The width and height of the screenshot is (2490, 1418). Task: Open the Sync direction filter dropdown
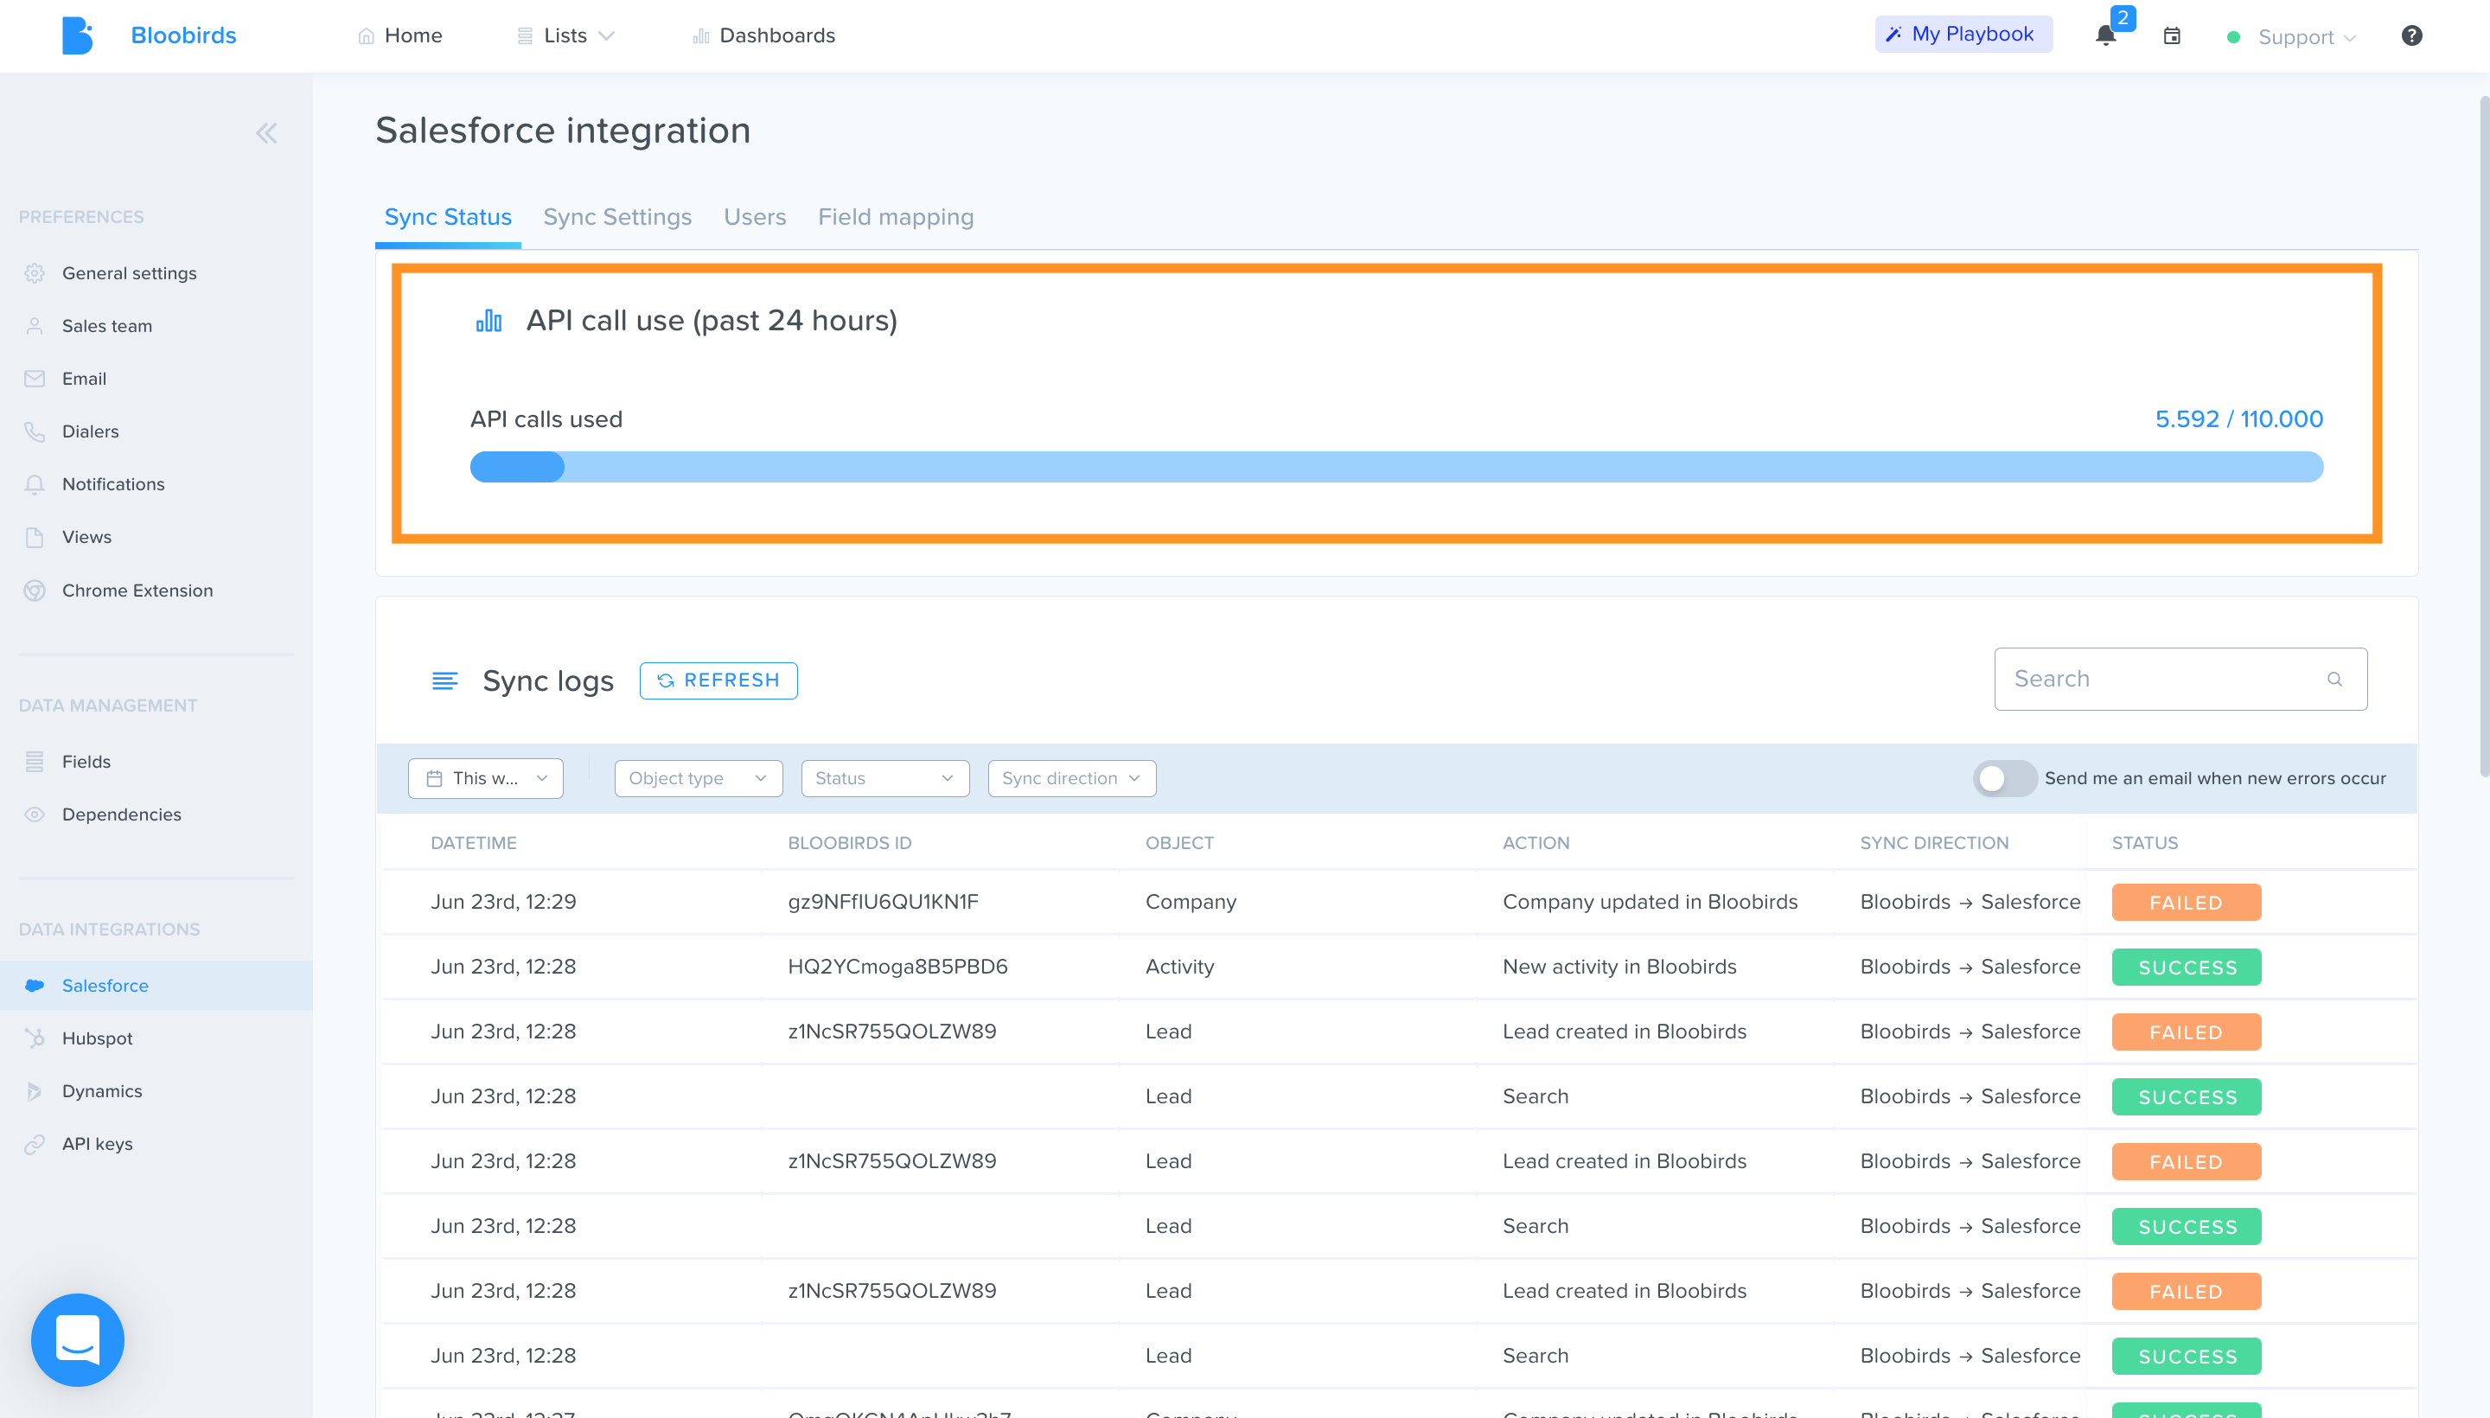point(1072,778)
